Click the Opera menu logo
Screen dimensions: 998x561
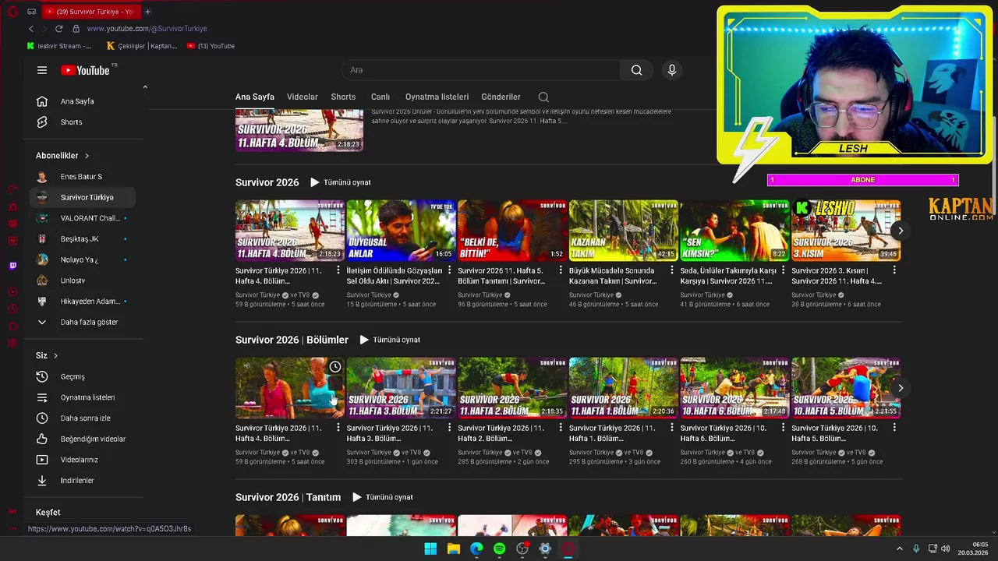pyautogui.click(x=11, y=12)
